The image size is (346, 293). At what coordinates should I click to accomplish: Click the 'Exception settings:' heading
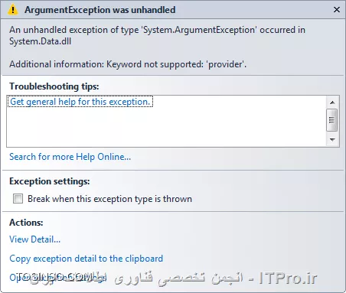tap(50, 181)
